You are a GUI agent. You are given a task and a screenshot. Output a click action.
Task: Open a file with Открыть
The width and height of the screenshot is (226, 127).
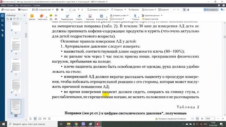[x=23, y=10]
